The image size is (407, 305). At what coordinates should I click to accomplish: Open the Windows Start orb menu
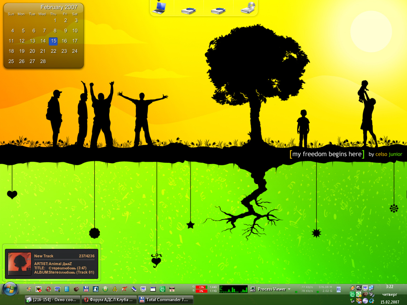tap(10, 289)
